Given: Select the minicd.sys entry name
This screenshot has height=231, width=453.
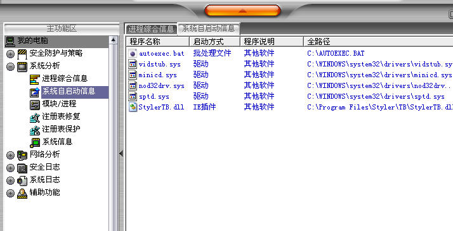Looking at the screenshot, I should [x=157, y=75].
